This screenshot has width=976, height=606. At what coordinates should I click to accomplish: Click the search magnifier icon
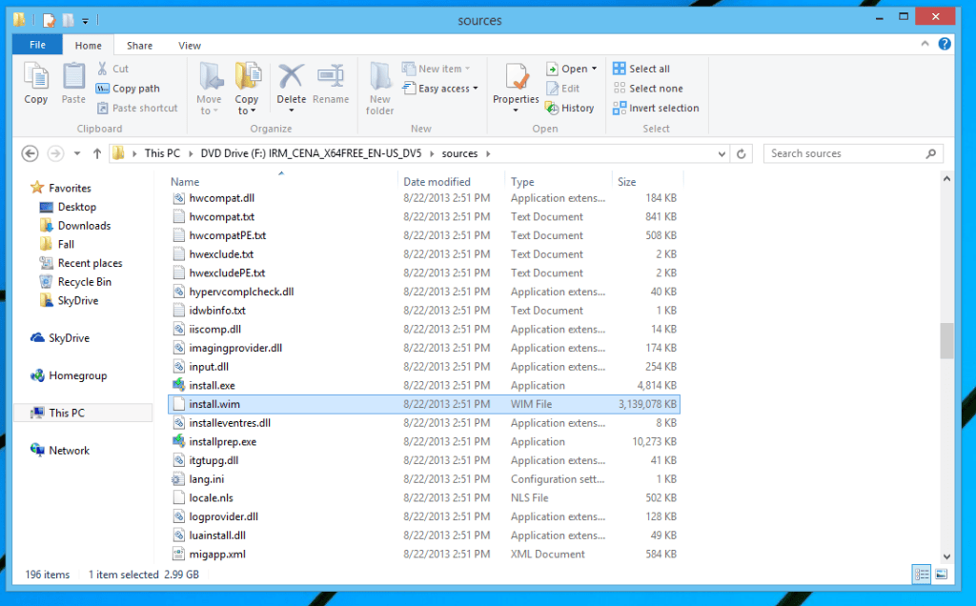[x=931, y=153]
